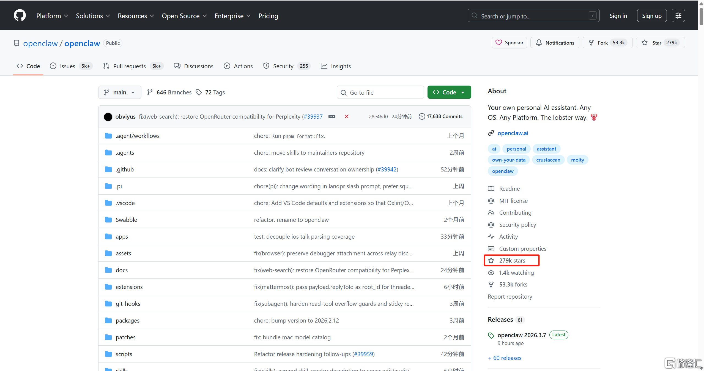Open header settings sliders icon button
704x371 pixels.
pos(678,16)
